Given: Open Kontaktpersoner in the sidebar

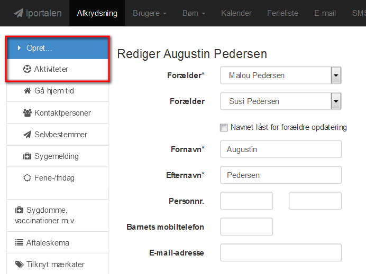Looking at the screenshot, I should 58,113.
